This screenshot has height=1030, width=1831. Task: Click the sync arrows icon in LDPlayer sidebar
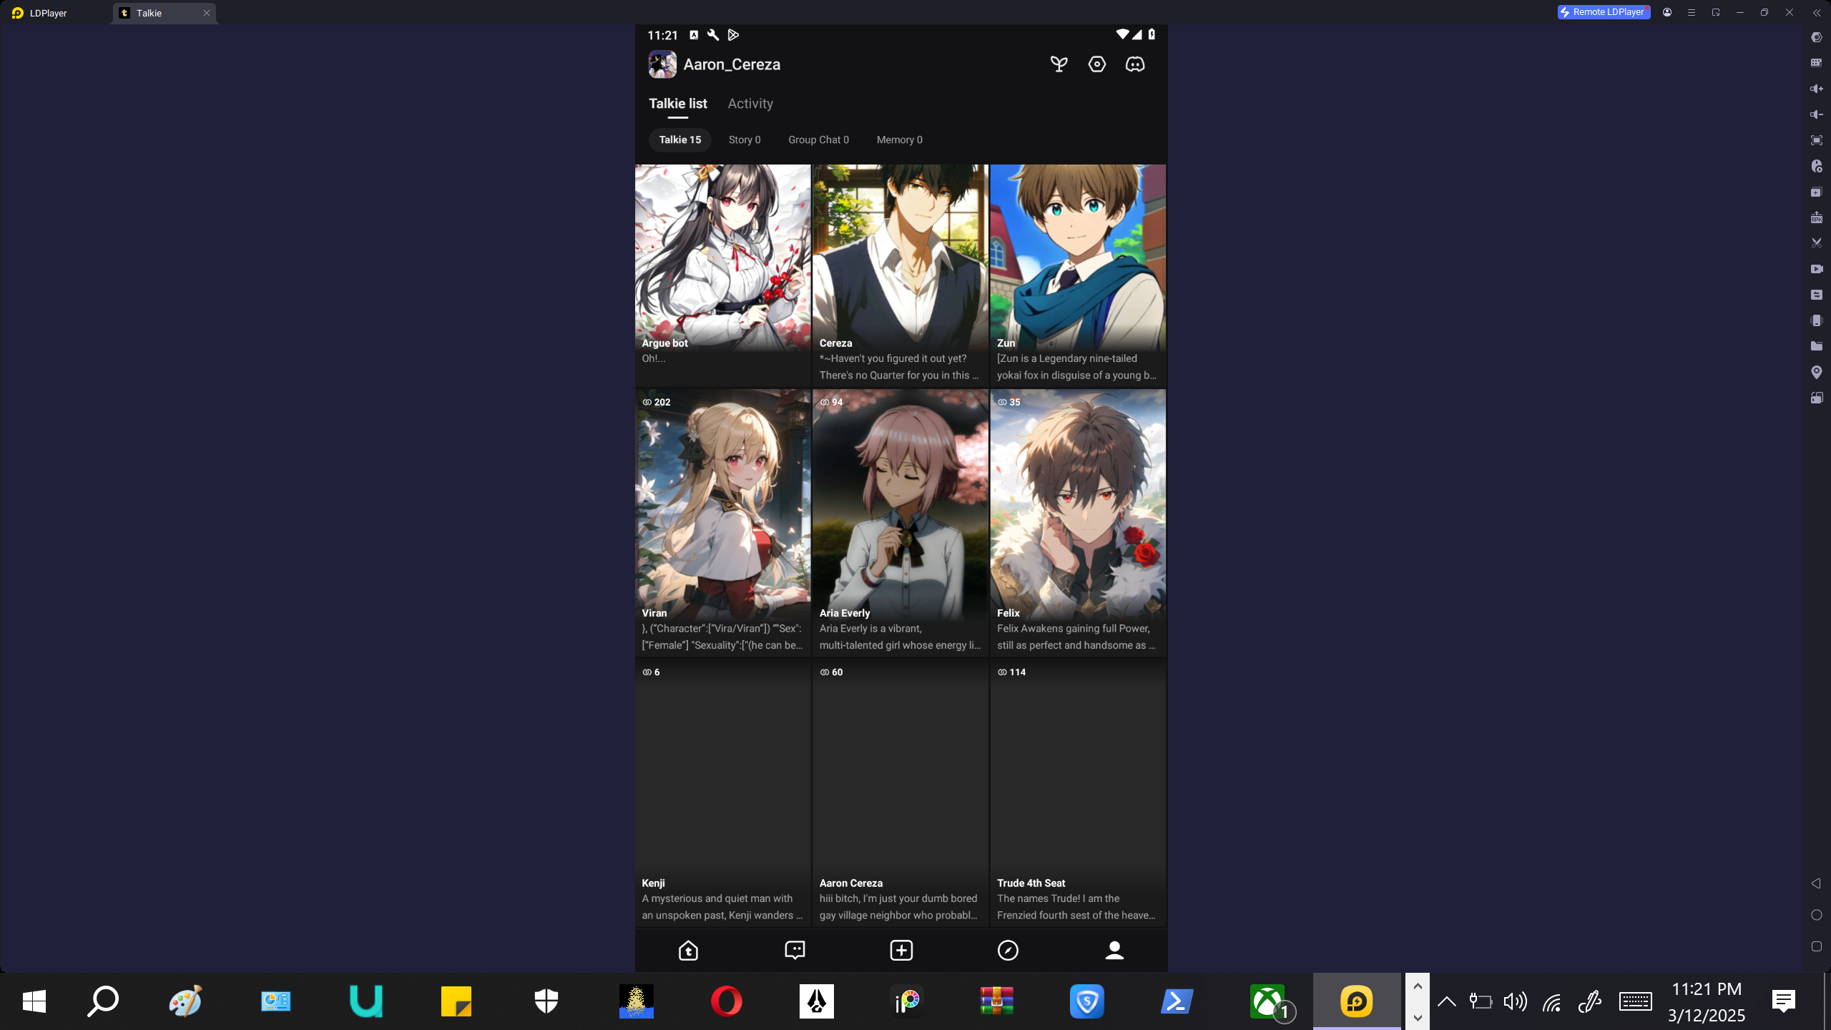(1816, 295)
